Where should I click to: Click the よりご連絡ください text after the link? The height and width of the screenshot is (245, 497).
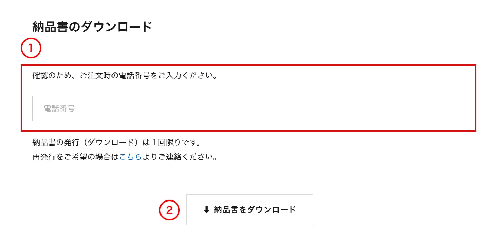coord(179,157)
